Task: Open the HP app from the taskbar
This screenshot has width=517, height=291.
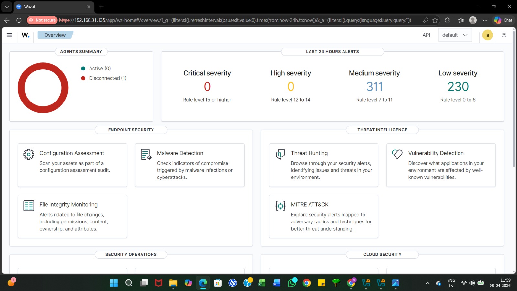Action: click(233, 283)
